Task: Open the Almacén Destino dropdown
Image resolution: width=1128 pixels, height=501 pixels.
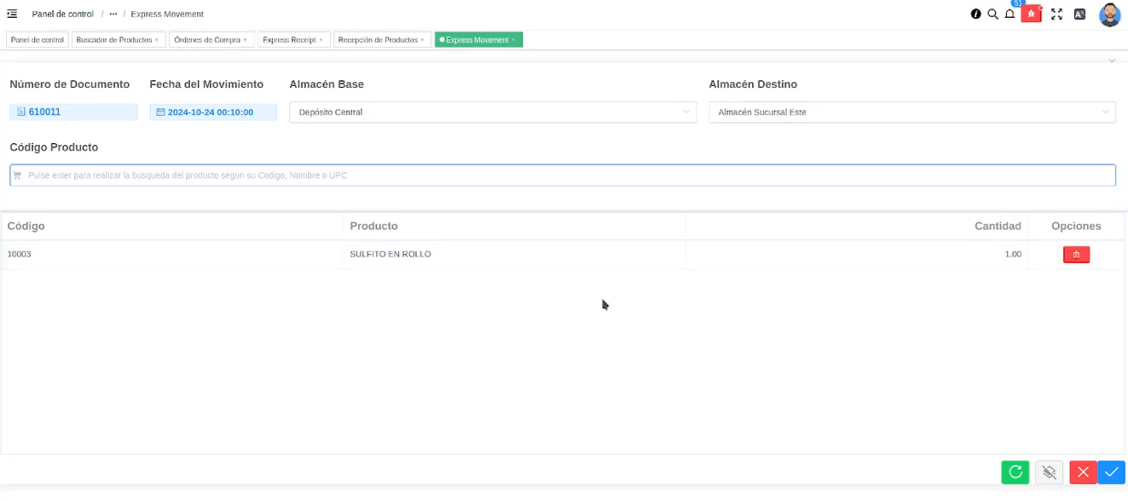Action: (x=911, y=112)
